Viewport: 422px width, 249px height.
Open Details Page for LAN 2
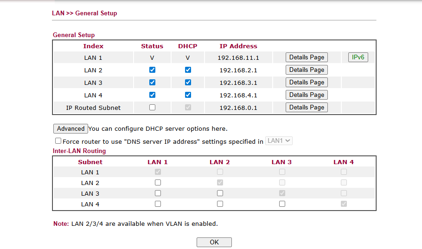coord(307,70)
